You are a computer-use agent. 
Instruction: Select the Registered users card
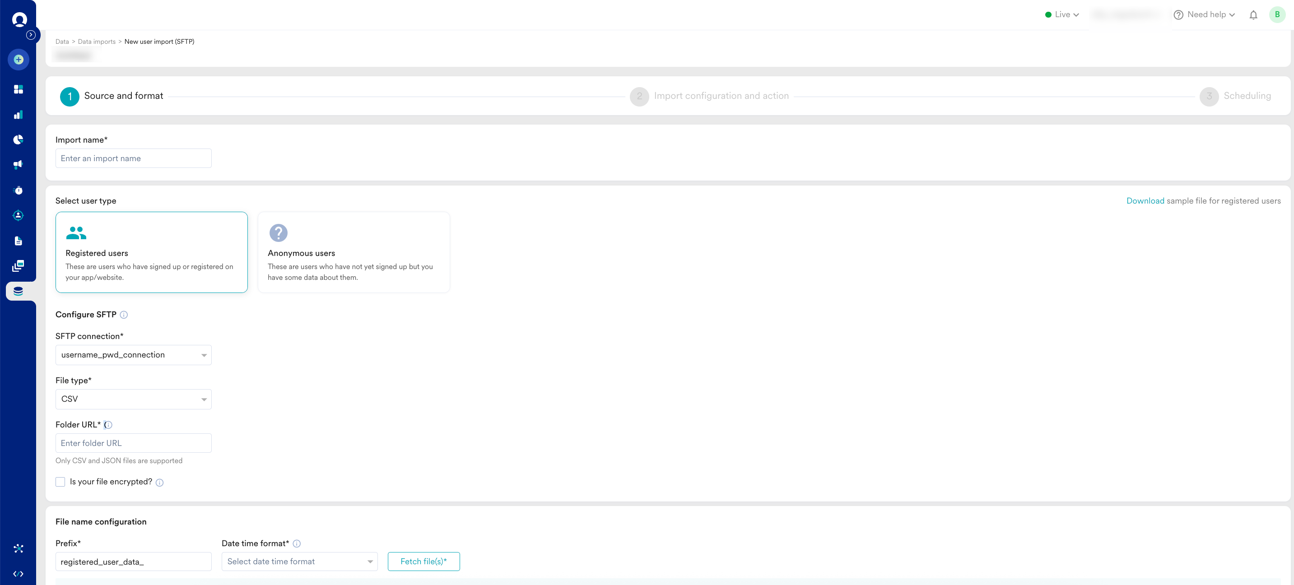coord(151,252)
